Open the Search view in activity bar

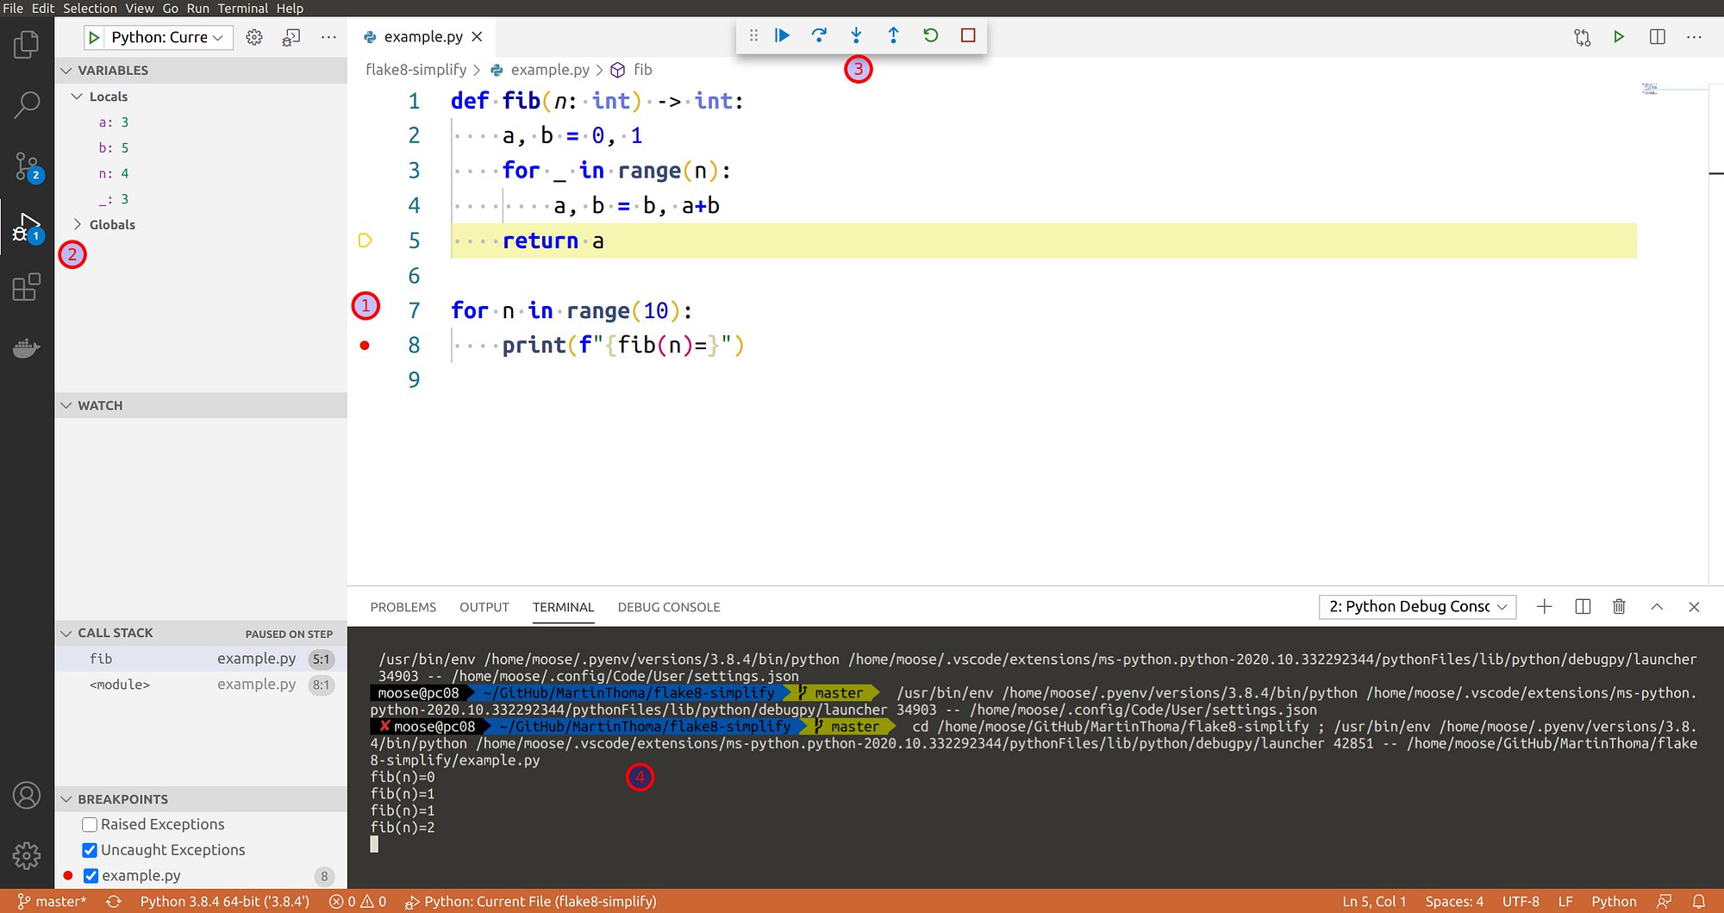27,105
